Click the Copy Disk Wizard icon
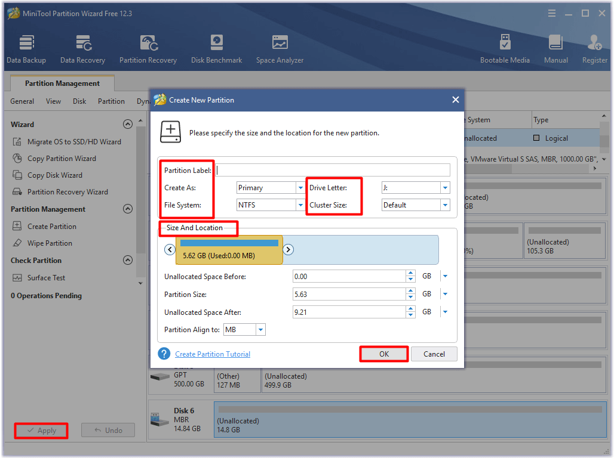The height and width of the screenshot is (458, 614). [x=17, y=175]
